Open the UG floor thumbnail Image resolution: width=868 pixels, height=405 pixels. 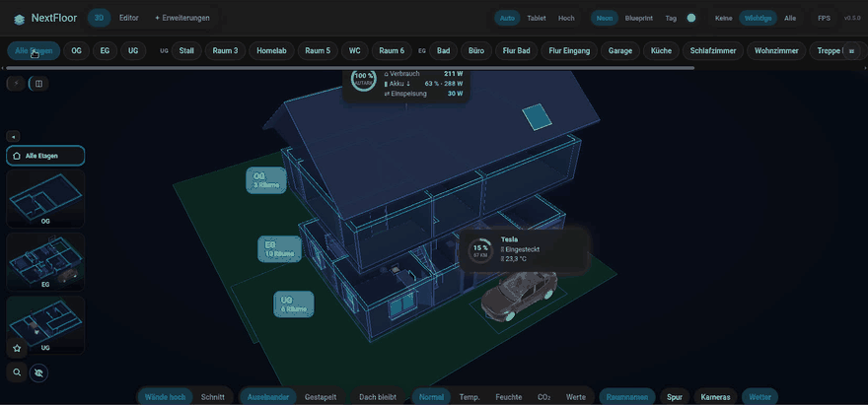[45, 325]
